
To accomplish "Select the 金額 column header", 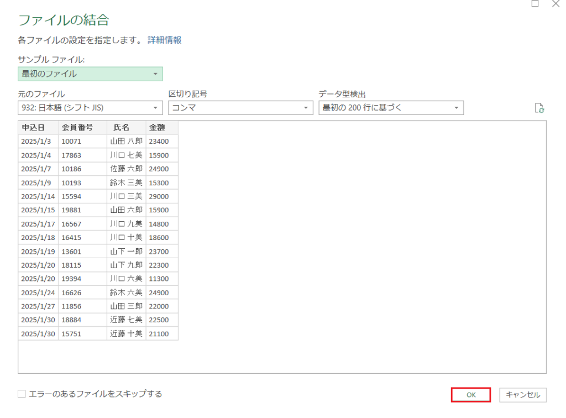I will click(156, 127).
